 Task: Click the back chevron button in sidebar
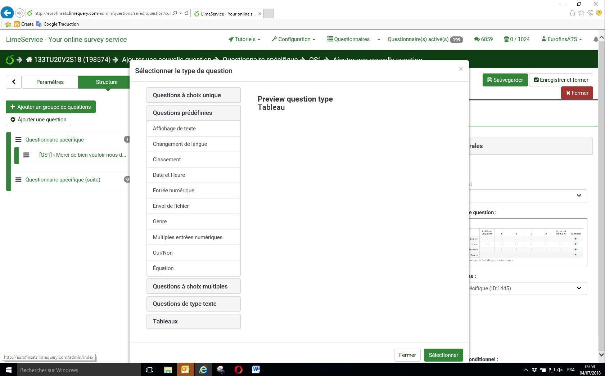click(x=14, y=82)
